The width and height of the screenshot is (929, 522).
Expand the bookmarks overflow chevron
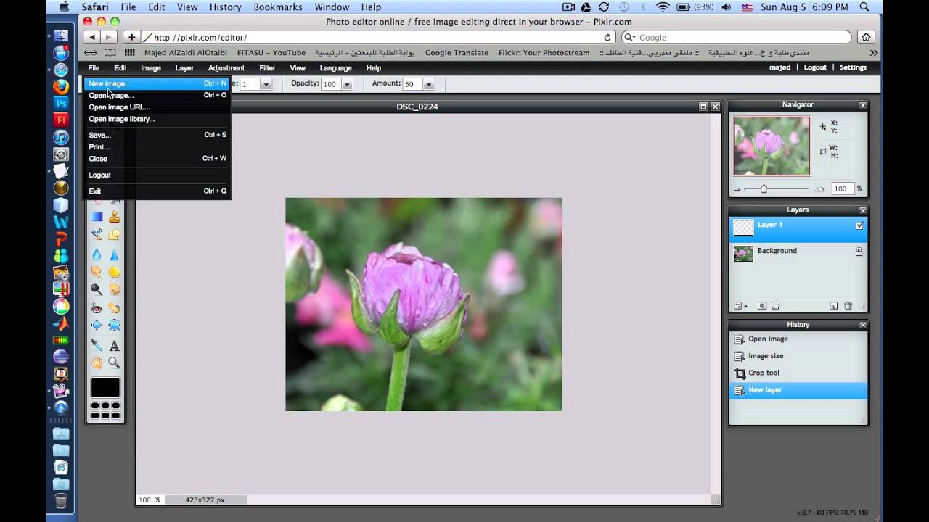[873, 53]
